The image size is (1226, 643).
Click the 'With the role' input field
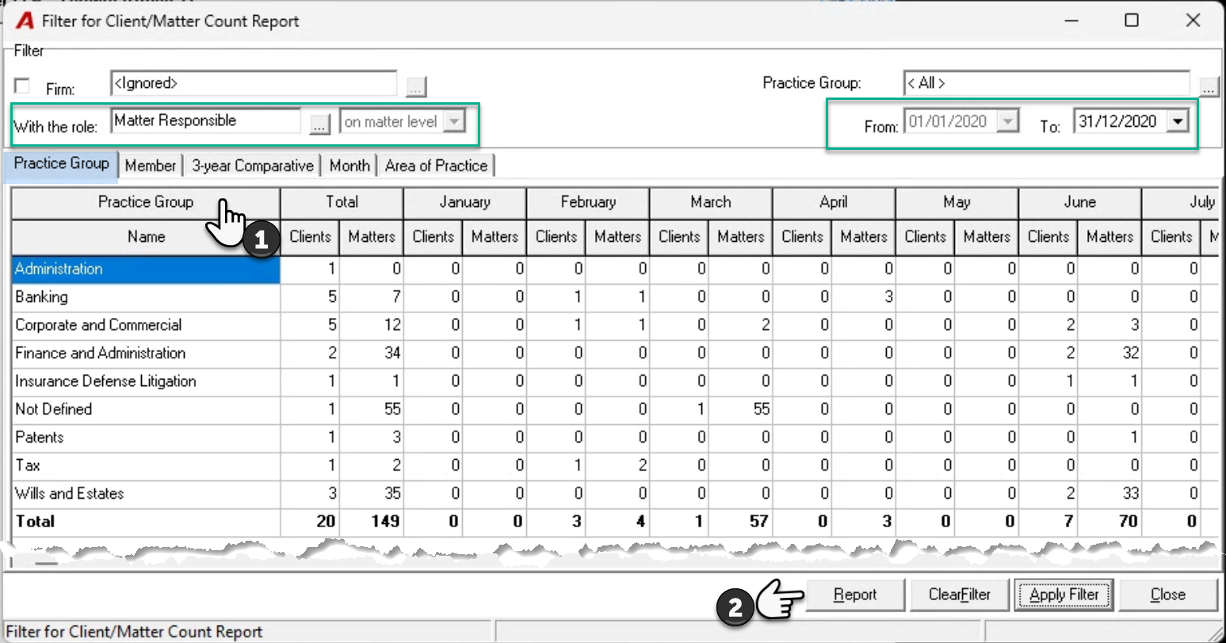206,121
